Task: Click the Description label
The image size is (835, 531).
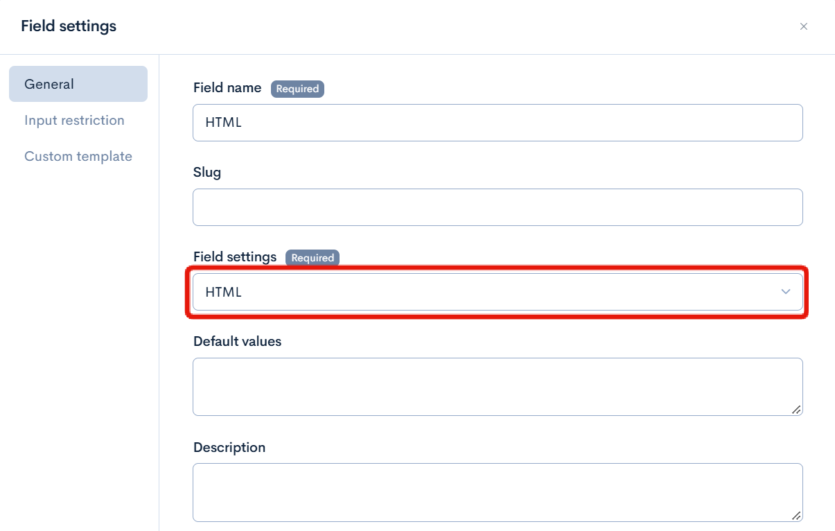Action: tap(229, 448)
